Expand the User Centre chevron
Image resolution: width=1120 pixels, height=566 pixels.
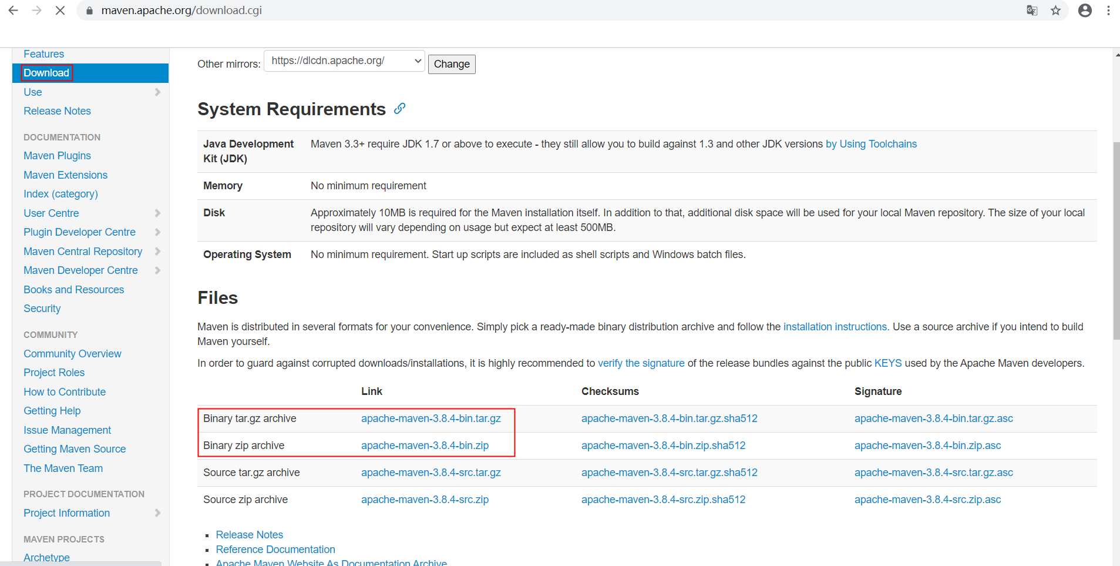pos(157,213)
